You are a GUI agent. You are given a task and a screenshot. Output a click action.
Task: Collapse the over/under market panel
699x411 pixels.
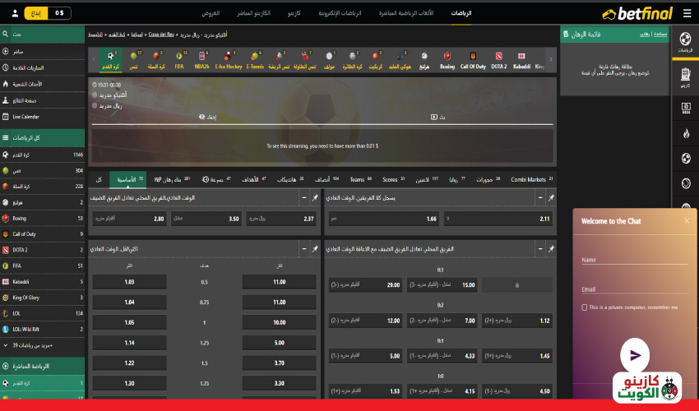pos(304,249)
